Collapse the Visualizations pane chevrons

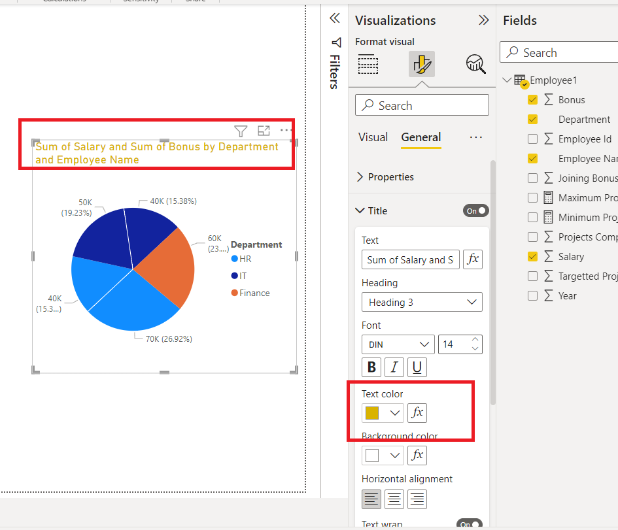[x=483, y=20]
